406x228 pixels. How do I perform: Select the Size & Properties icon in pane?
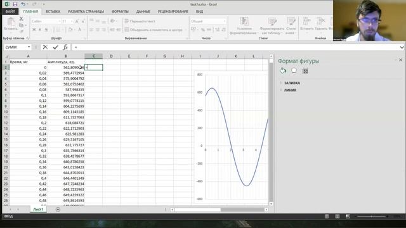point(305,71)
